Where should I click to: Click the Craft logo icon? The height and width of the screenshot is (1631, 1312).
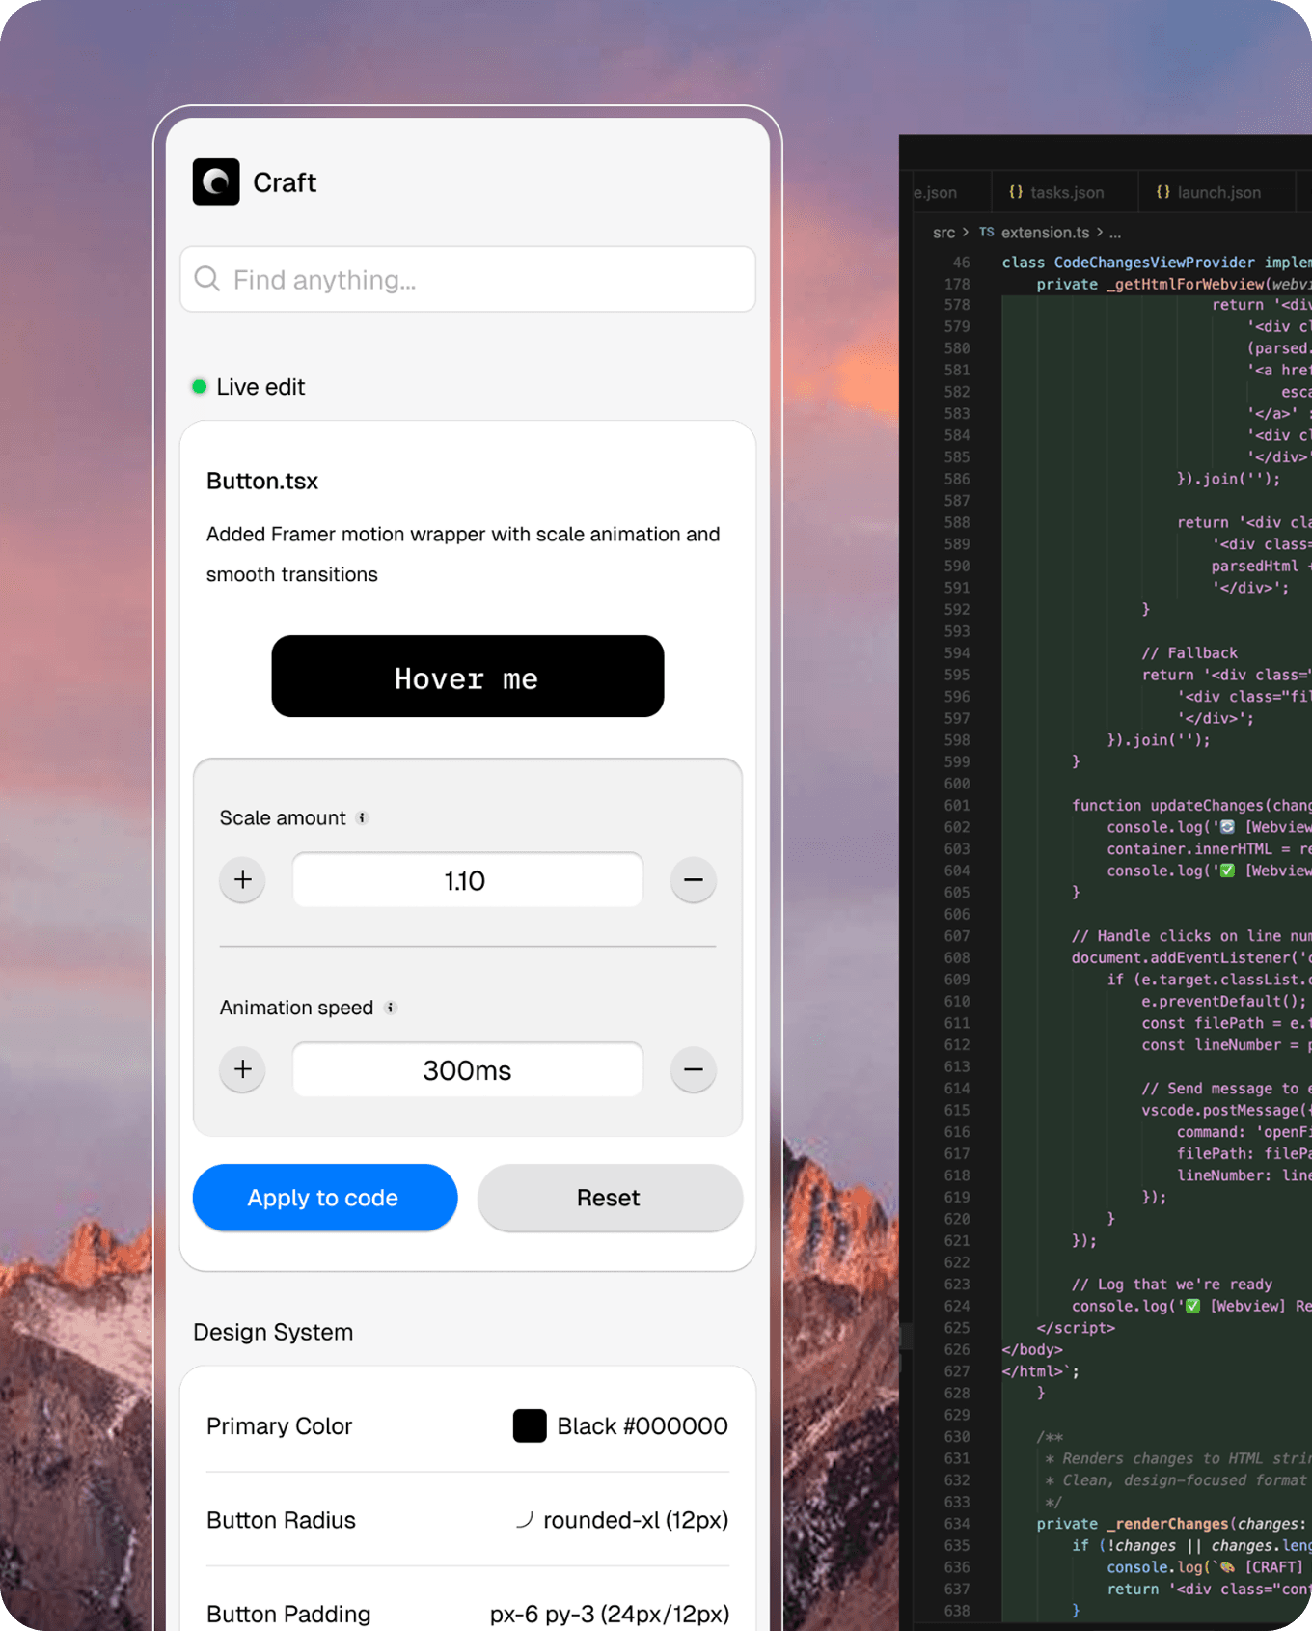click(216, 181)
